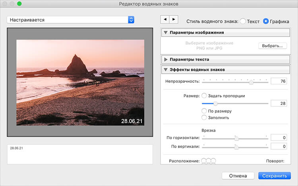This screenshot has width=298, height=186.
Task: Click the По вертикали value field
Action: click(279, 146)
